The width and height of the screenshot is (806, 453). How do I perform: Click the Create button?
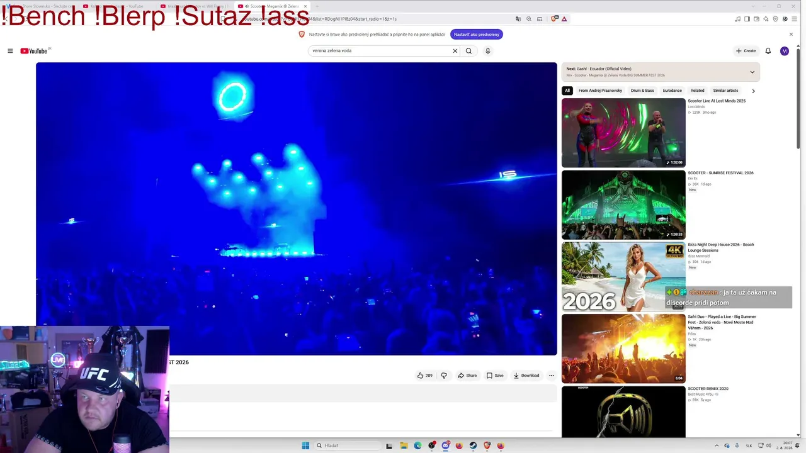(x=746, y=51)
